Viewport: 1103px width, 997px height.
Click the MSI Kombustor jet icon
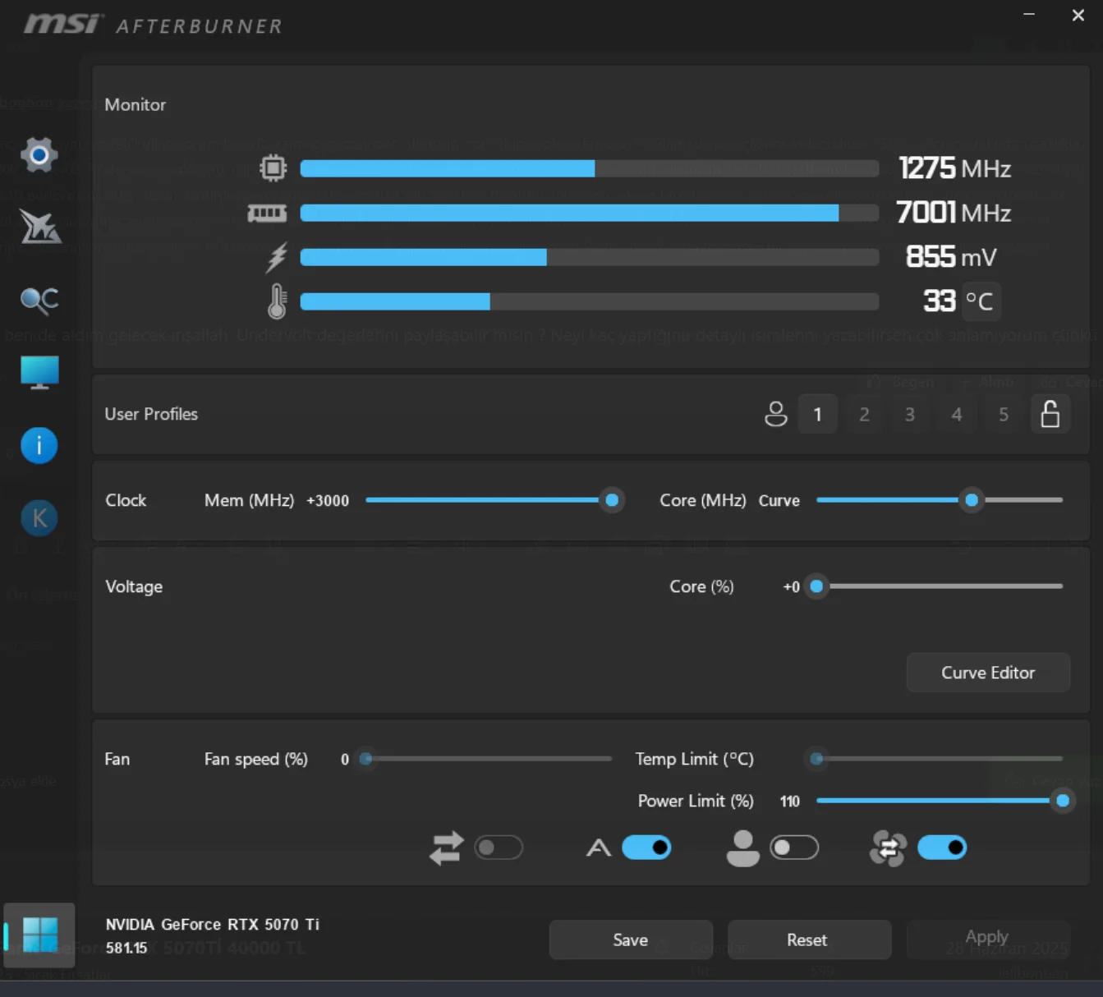(39, 227)
